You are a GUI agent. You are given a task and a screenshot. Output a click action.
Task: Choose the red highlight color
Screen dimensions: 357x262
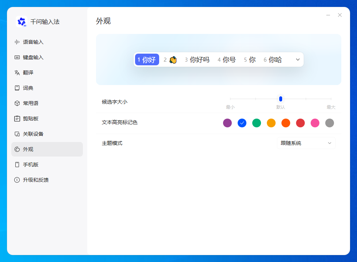300,123
